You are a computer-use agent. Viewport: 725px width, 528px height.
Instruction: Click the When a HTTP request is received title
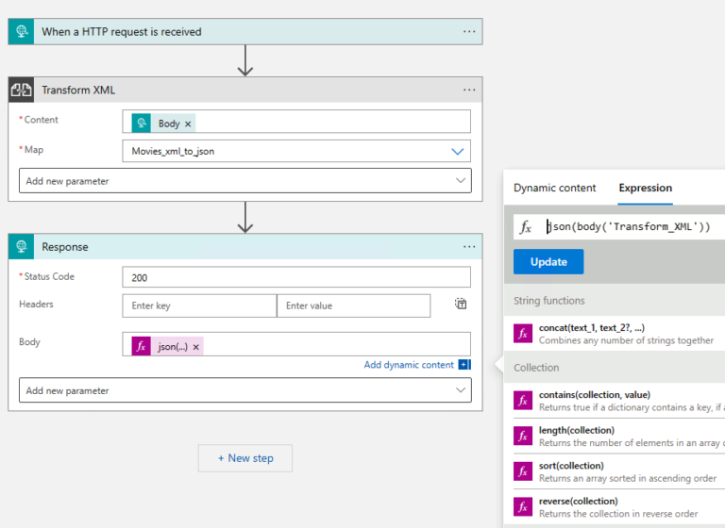coord(122,32)
